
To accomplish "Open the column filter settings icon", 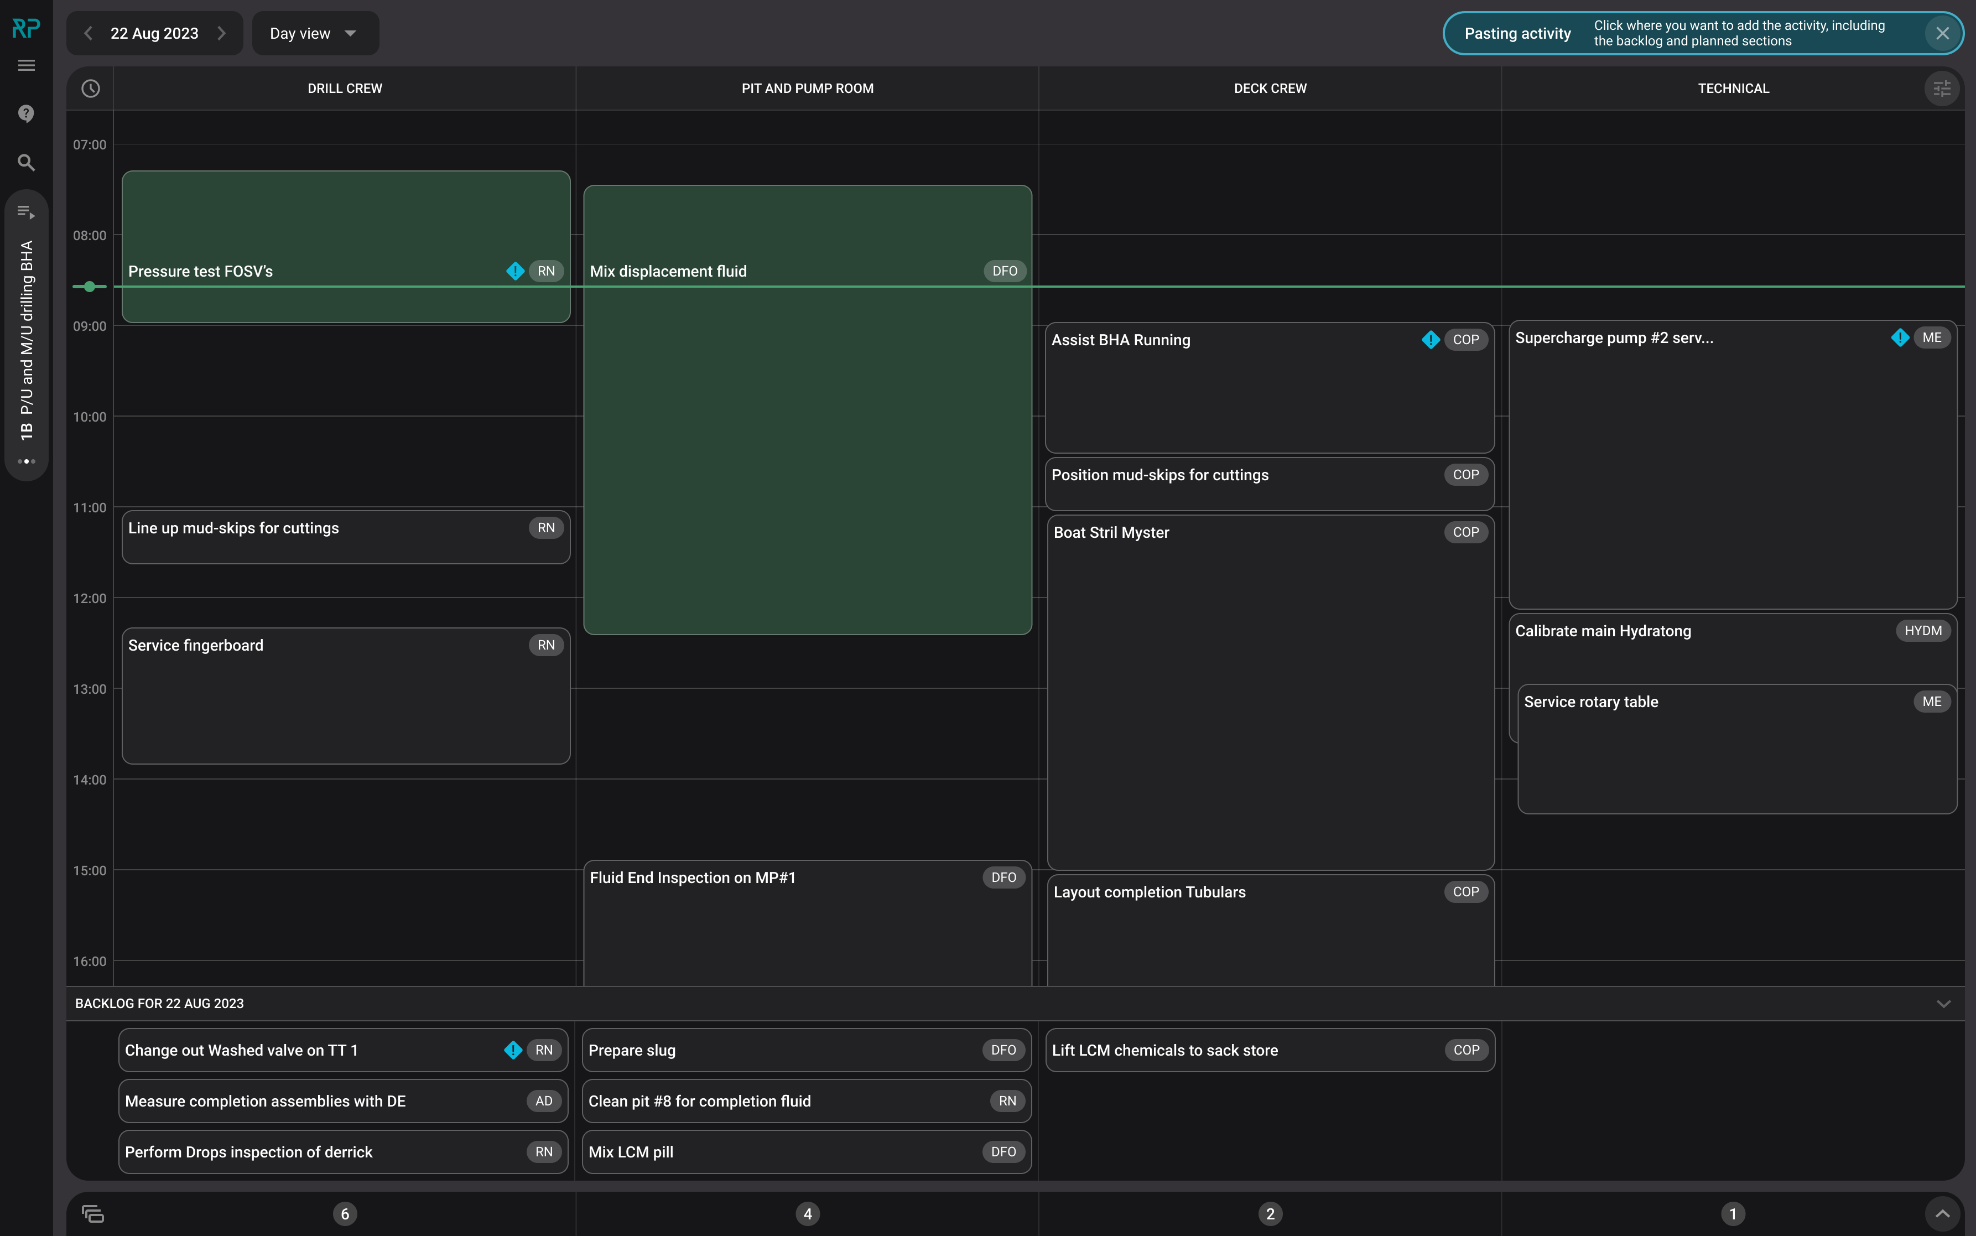I will coord(1942,89).
